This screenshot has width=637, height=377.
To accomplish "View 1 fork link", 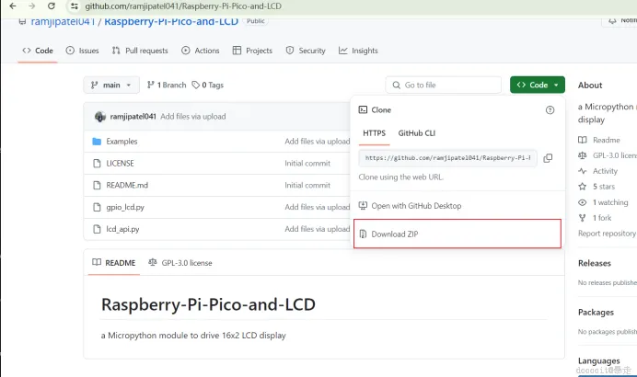I will point(595,218).
